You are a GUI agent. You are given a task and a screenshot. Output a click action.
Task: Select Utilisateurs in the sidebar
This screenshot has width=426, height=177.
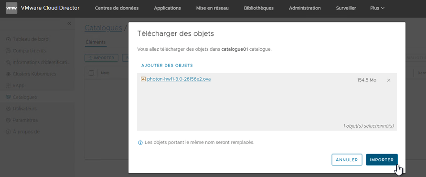(x=24, y=109)
